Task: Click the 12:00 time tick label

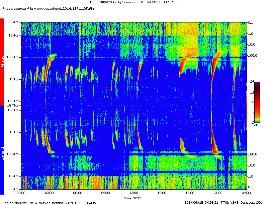Action: 134,193
